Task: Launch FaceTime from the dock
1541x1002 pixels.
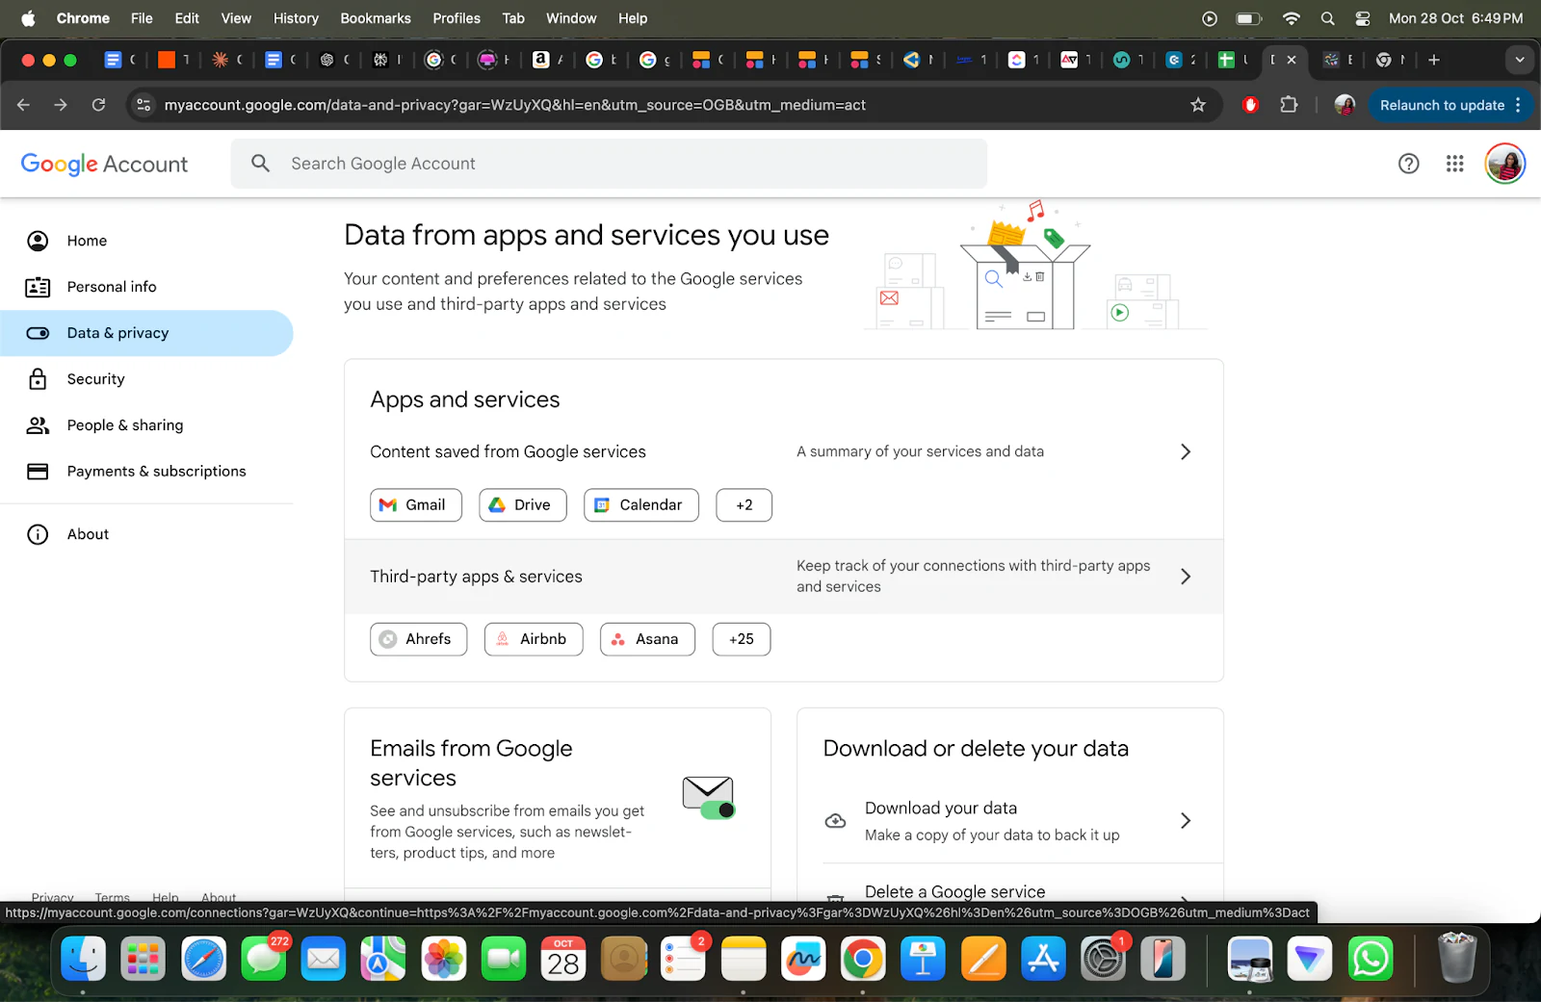Action: [503, 959]
